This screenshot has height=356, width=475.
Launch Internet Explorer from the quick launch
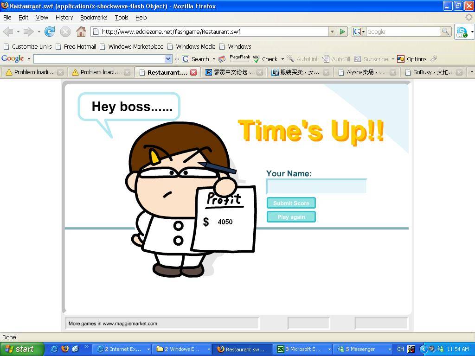click(54, 349)
